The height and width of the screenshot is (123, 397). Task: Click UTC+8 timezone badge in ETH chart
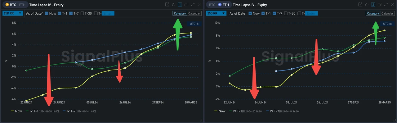click(x=387, y=24)
